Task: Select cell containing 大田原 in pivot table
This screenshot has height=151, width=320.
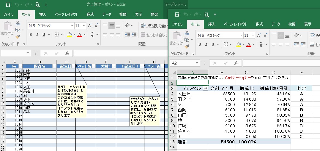Action: pyautogui.click(x=193, y=94)
